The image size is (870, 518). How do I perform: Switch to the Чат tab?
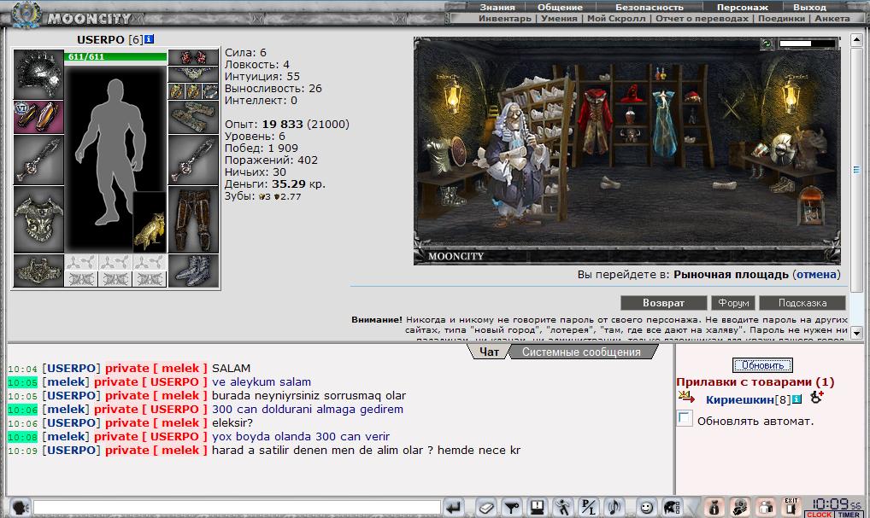tap(489, 352)
